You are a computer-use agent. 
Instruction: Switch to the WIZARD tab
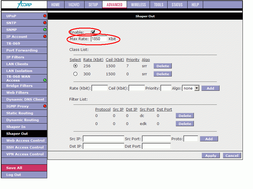(74, 5)
